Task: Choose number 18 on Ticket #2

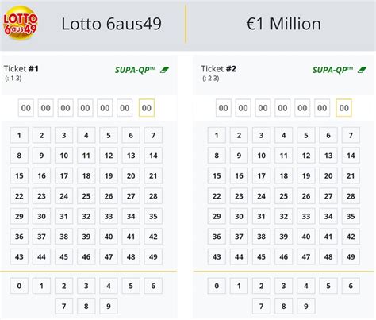Action: (x=284, y=175)
